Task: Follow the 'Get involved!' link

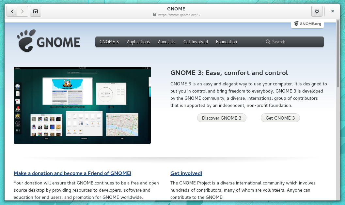Action: pyautogui.click(x=186, y=173)
